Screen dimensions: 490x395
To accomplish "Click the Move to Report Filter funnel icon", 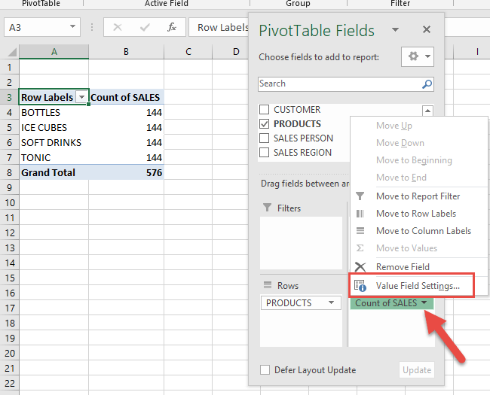I will click(360, 196).
